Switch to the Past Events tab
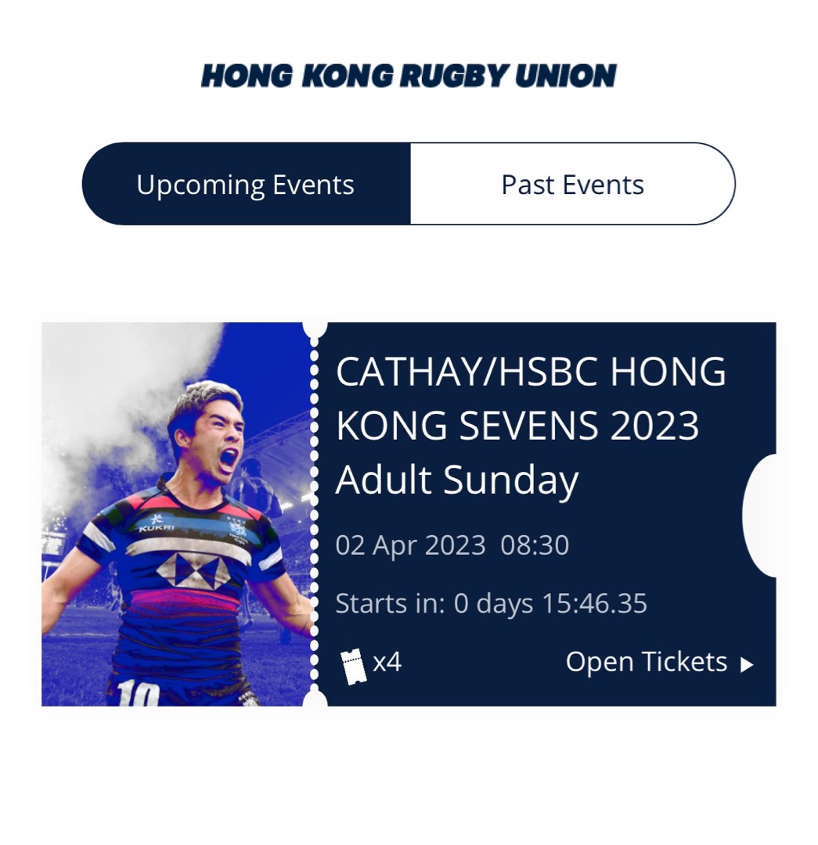This screenshot has width=818, height=845. [572, 184]
